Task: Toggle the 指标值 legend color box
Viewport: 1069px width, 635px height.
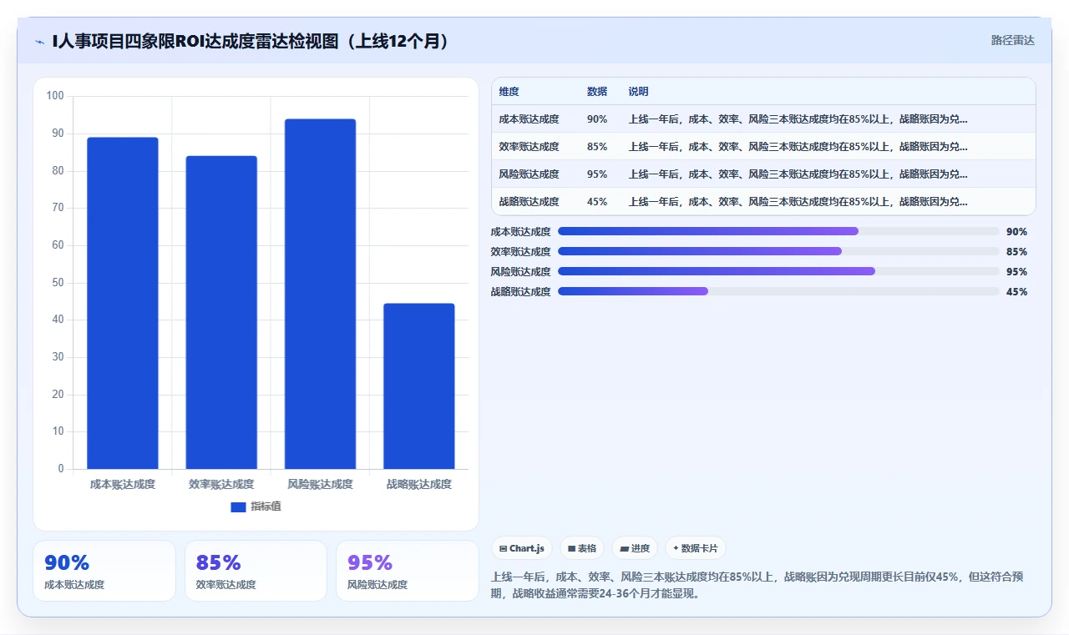Action: coord(238,506)
